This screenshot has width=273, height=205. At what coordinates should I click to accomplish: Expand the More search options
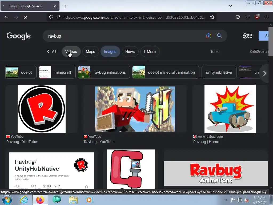click(x=150, y=52)
